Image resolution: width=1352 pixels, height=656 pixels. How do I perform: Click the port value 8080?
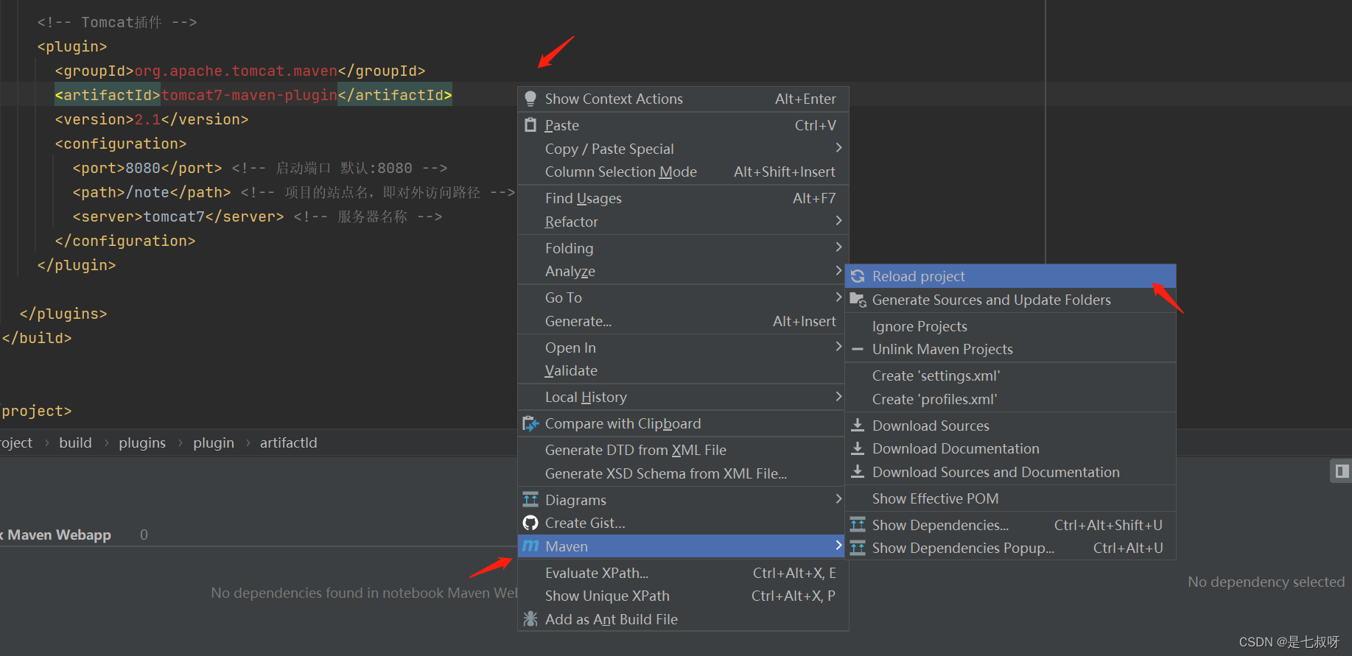click(143, 168)
